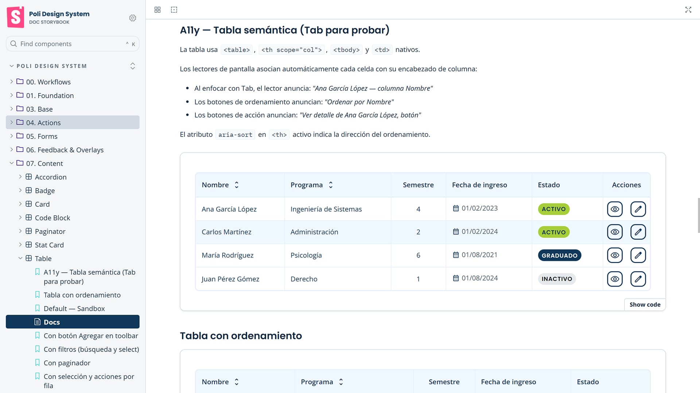
Task: Open the Default — Sandbox story
Action: [73, 308]
